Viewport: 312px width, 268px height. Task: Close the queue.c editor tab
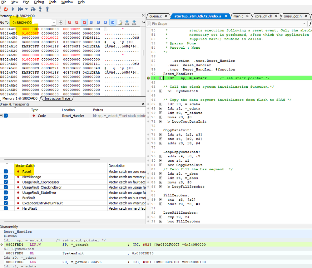click(166, 16)
